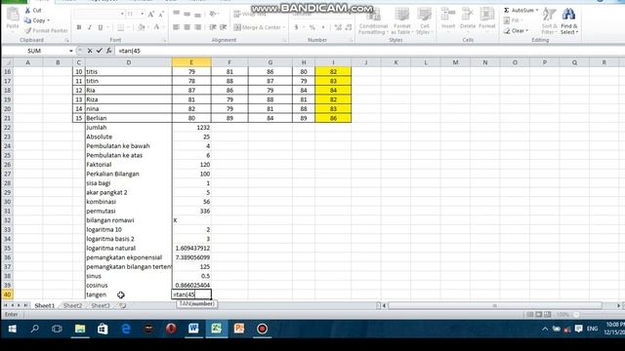This screenshot has height=351, width=625.
Task: Open the Fill button in Editing group
Action: click(512, 20)
